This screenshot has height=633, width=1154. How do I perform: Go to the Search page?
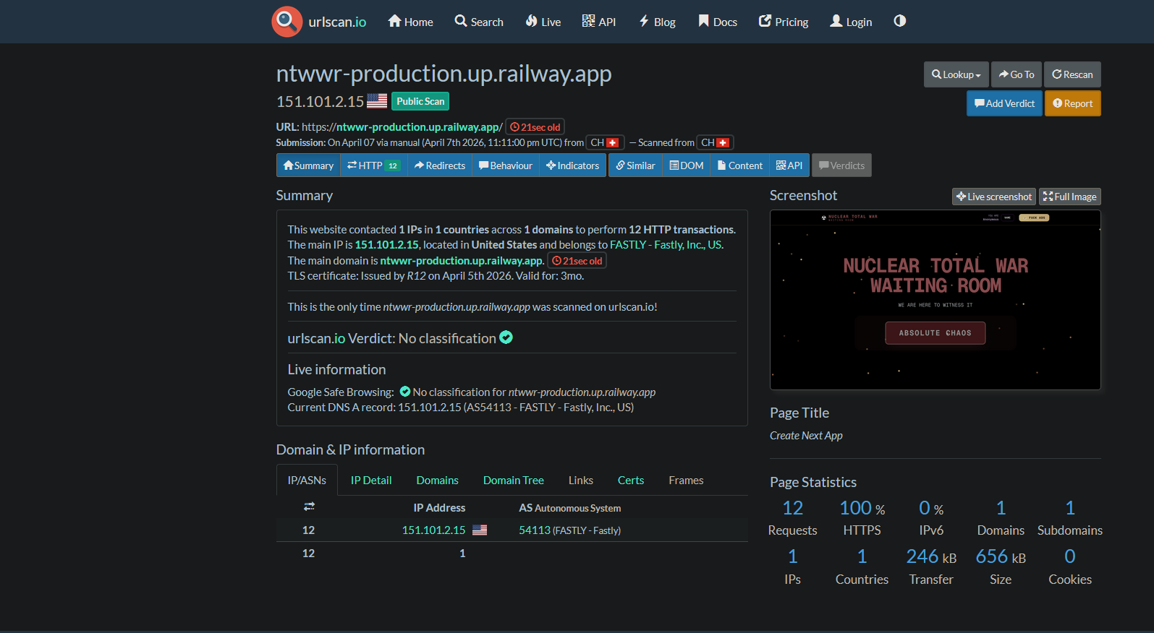click(x=479, y=22)
